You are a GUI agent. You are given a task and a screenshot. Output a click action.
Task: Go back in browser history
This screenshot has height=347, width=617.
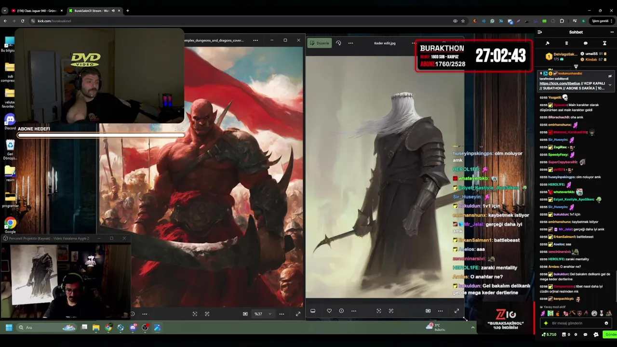[x=5, y=21]
